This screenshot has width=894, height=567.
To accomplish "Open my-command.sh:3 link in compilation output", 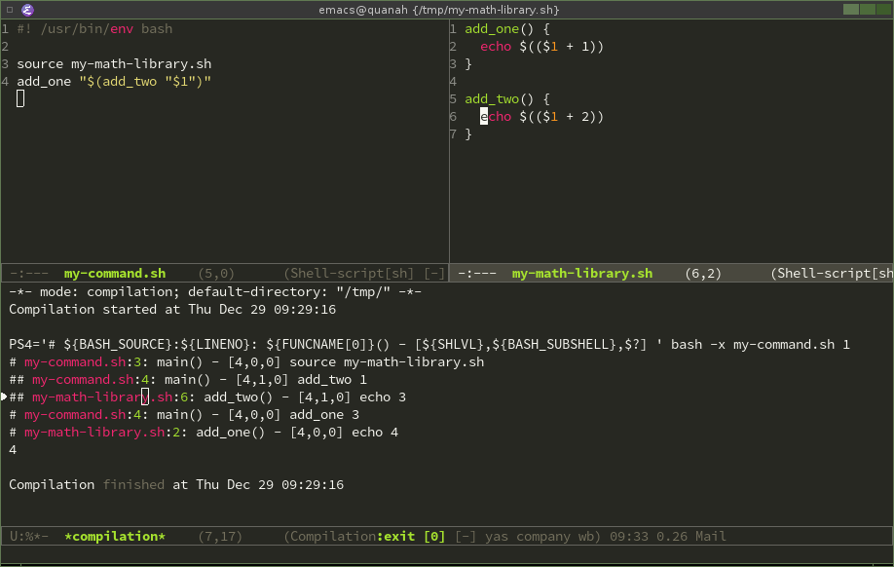I will [83, 362].
